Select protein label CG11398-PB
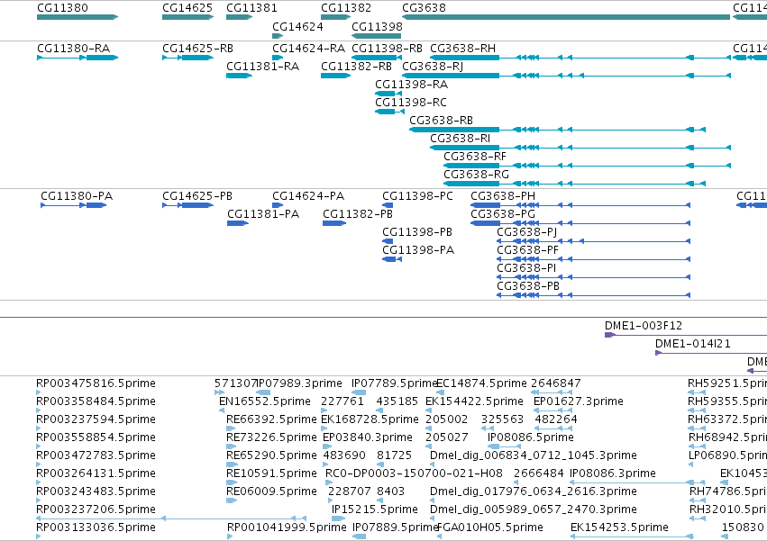This screenshot has height=541, width=767. click(x=417, y=232)
